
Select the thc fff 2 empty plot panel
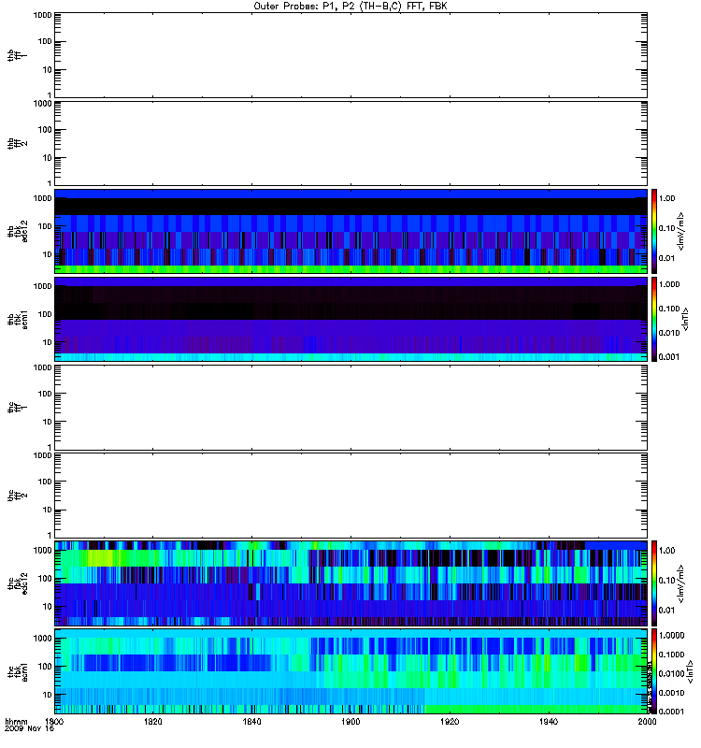[350, 496]
